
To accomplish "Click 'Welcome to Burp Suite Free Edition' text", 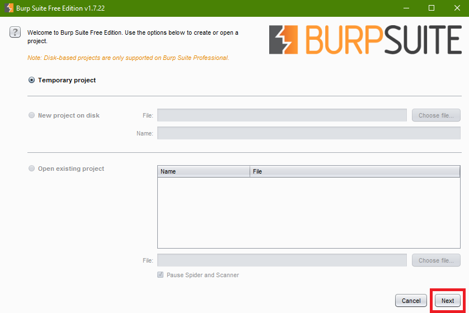I will point(75,32).
